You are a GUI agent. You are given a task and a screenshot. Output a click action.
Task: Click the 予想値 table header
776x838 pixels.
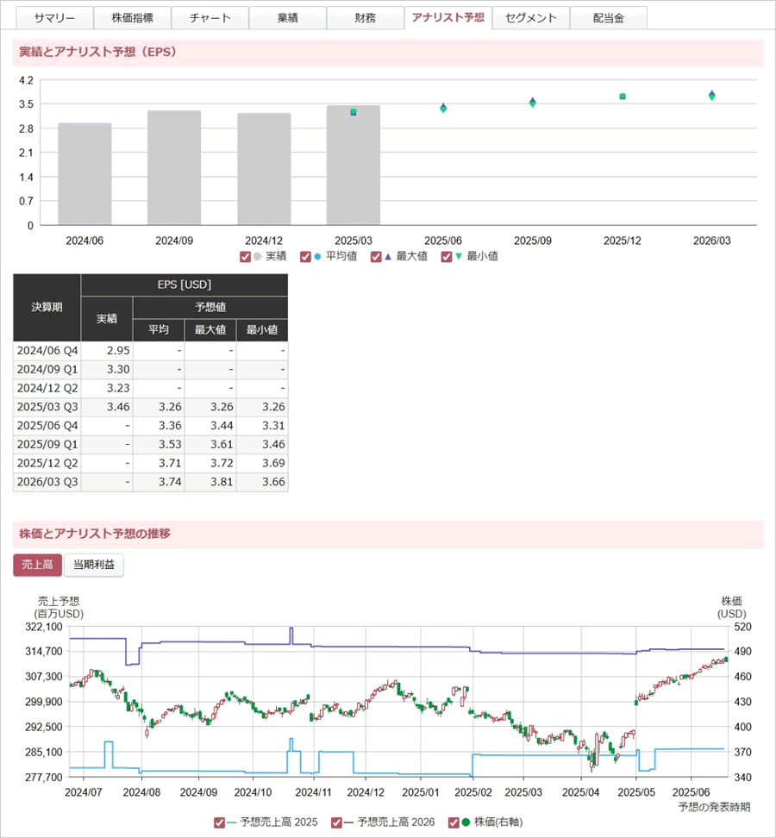(210, 307)
